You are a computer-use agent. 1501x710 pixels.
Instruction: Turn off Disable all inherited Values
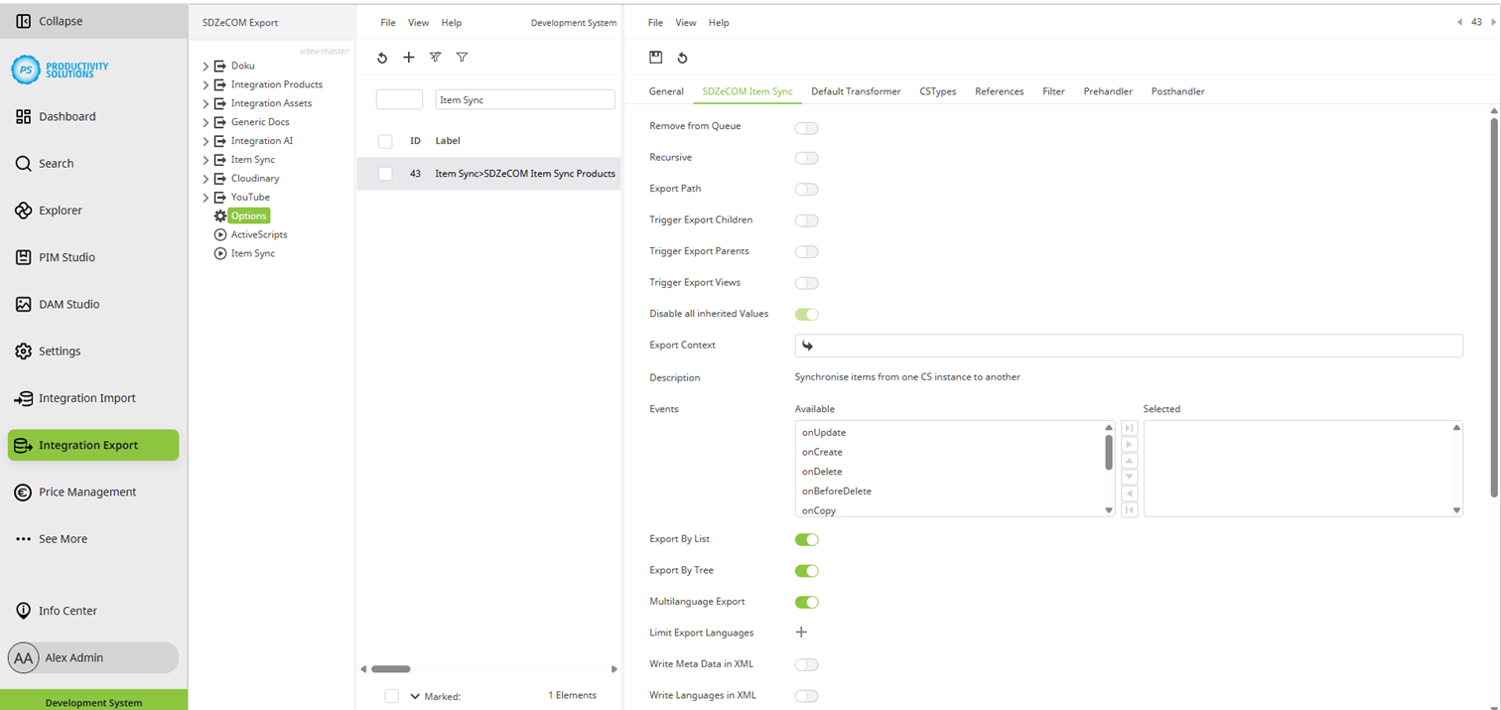[806, 314]
